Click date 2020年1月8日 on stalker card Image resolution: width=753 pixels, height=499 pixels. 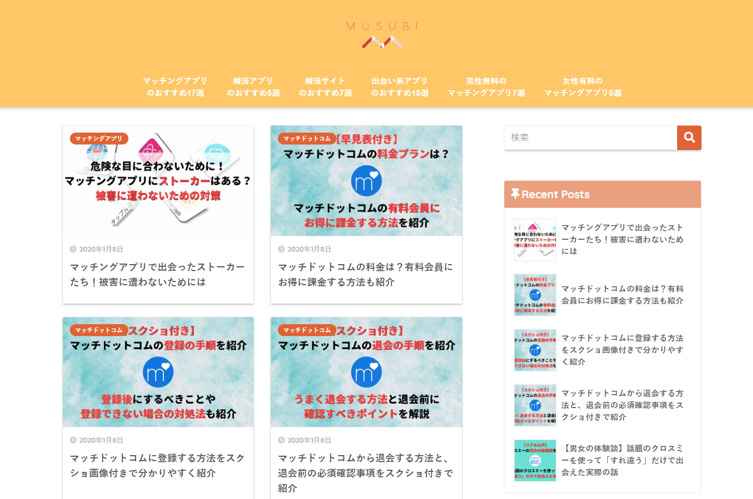[x=101, y=250]
